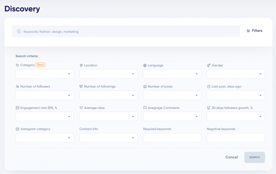Click into the Negative keywords field
The width and height of the screenshot is (276, 174).
236,138
